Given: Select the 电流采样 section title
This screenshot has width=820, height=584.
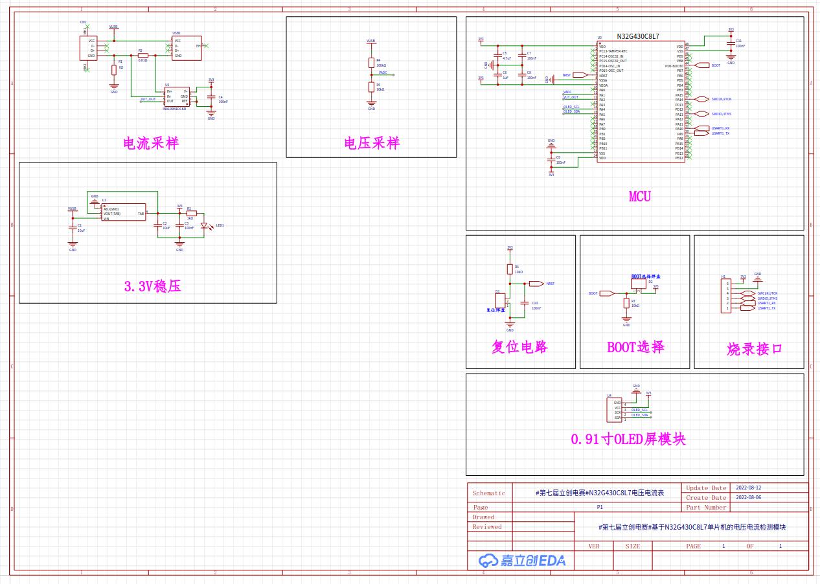Looking at the screenshot, I should (x=150, y=143).
